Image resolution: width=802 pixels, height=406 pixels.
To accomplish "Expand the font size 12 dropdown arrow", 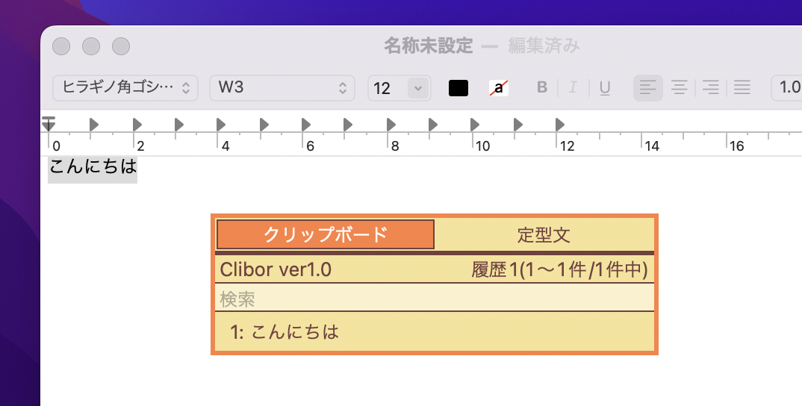I will [418, 88].
